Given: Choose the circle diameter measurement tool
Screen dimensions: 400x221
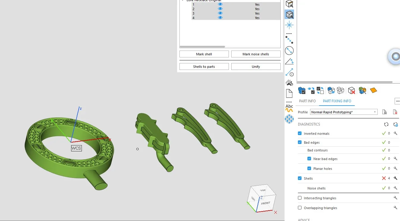Looking at the screenshot, I should click(289, 51).
